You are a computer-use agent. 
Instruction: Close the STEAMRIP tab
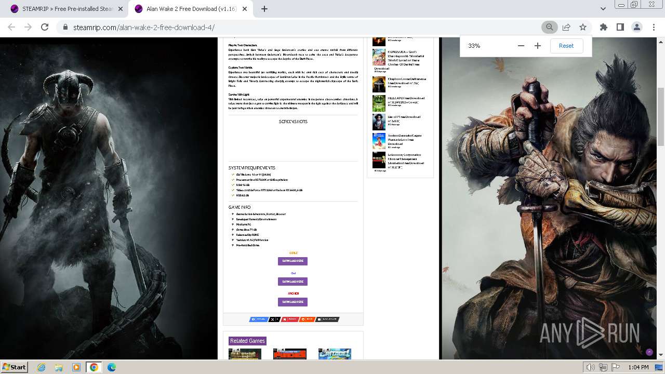[121, 9]
